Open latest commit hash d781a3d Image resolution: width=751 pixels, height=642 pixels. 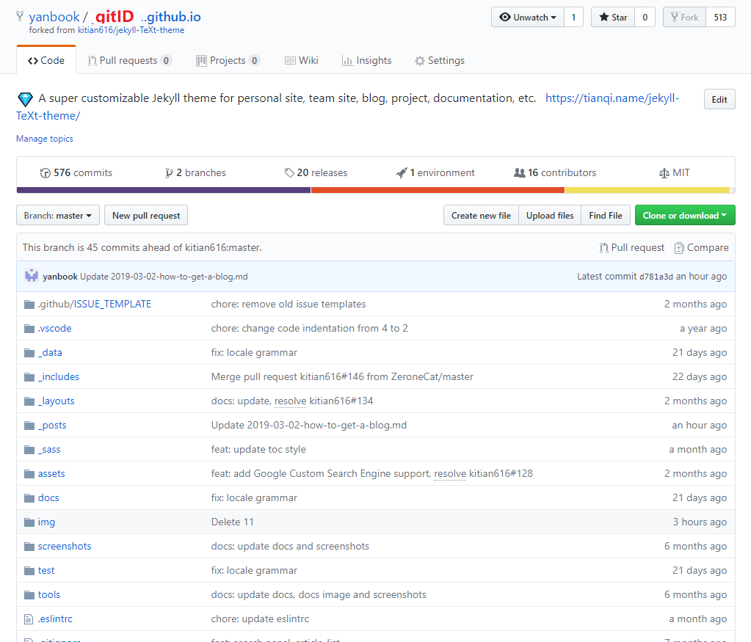[656, 277]
